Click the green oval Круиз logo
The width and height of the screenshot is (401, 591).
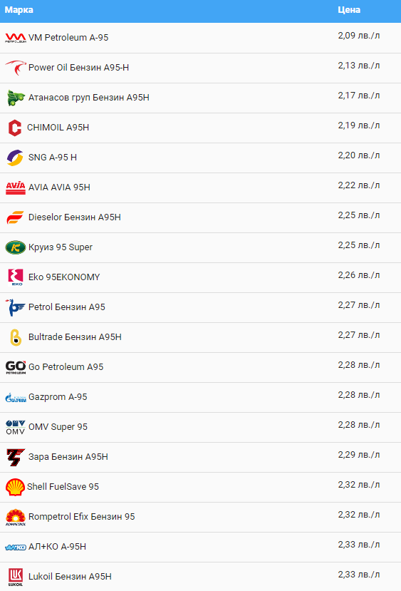point(16,247)
